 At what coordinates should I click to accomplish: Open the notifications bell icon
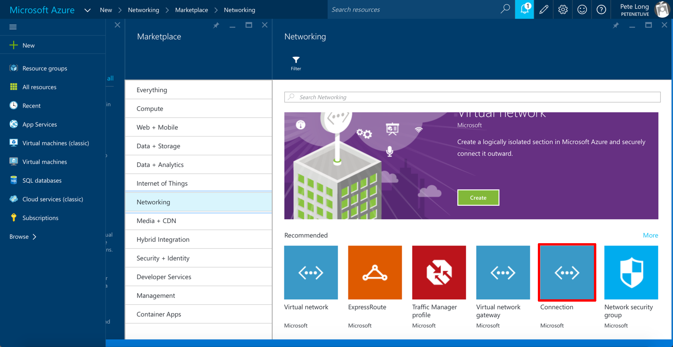pyautogui.click(x=524, y=9)
